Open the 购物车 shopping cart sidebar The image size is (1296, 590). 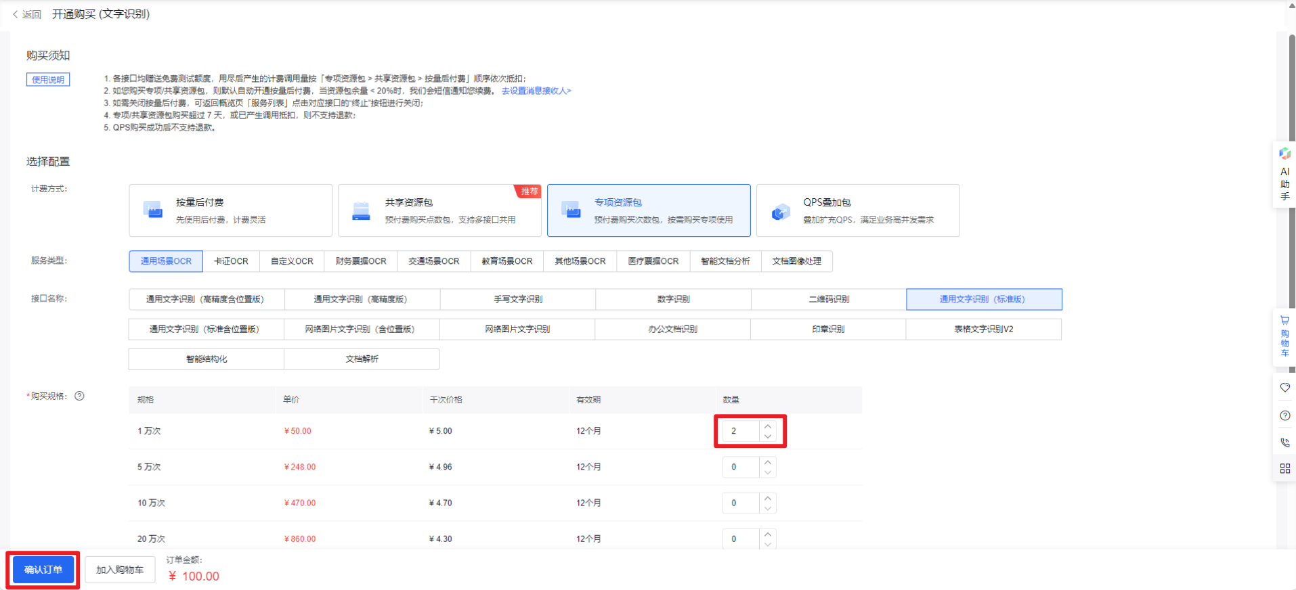[1284, 336]
